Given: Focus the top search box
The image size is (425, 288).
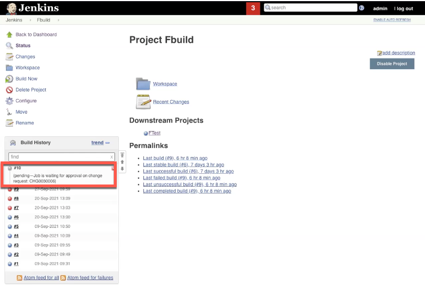Looking at the screenshot, I should (x=311, y=7).
